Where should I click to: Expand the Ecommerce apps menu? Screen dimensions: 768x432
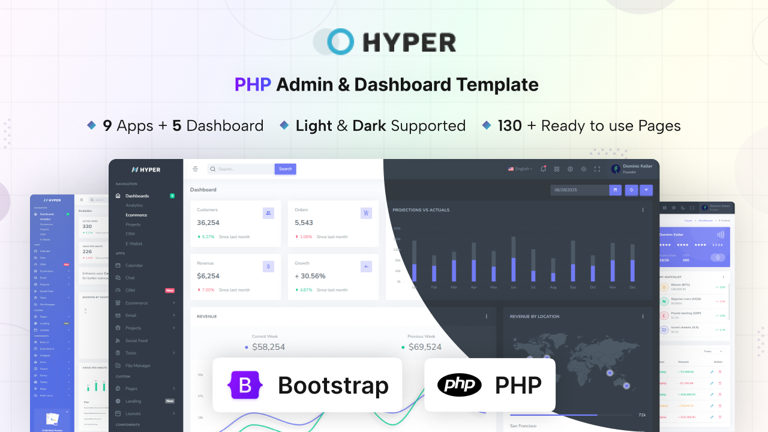click(146, 303)
